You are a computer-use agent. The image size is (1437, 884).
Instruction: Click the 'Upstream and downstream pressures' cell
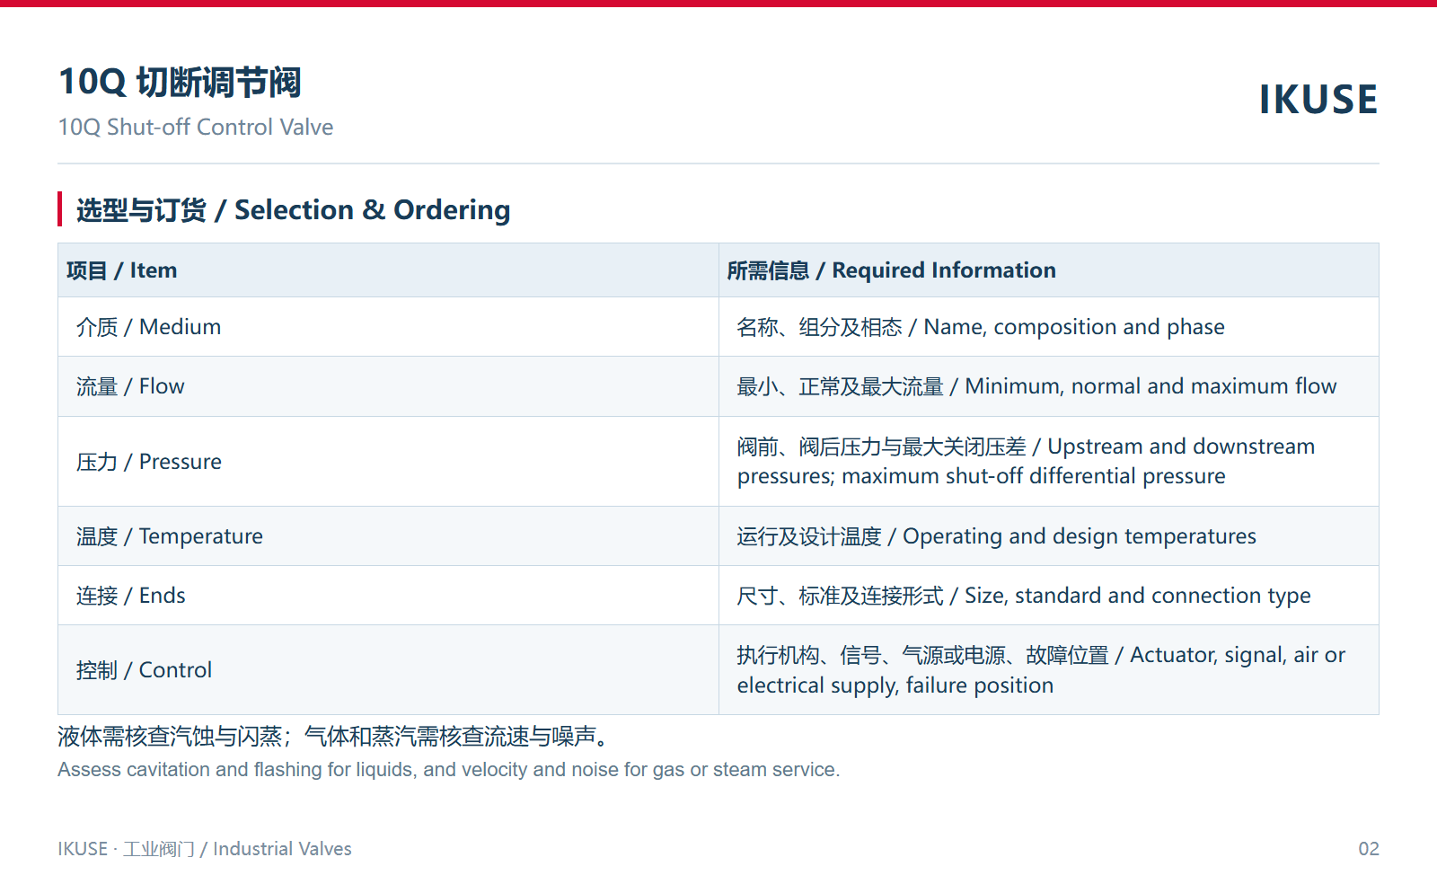pyautogui.click(x=1049, y=462)
